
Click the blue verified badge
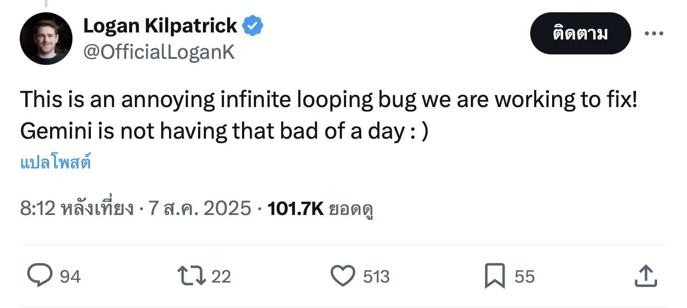[x=253, y=26]
